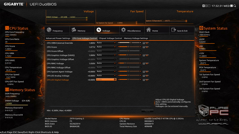Open the CPU I/O Analog Voltage dropdown

point(106,75)
